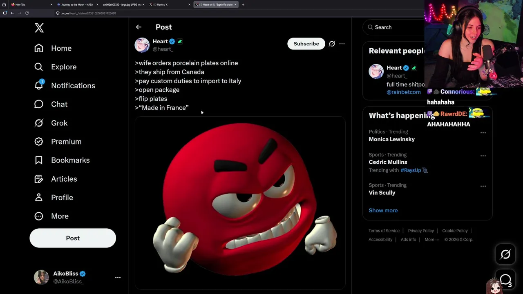
Task: Click the Grok icon next to Subscribe
Action: (332, 44)
